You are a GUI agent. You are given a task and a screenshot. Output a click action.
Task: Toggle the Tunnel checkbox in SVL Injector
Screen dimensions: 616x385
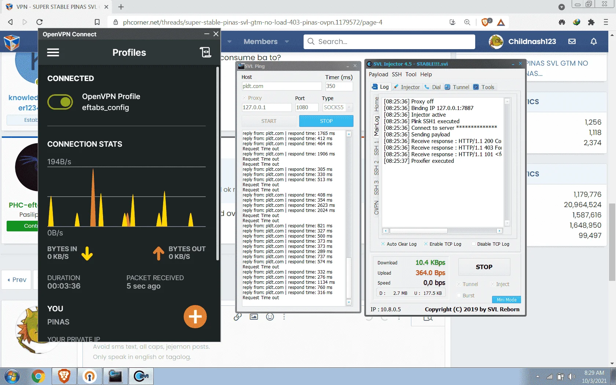(459, 284)
